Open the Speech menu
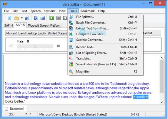Viewport: 168px width, 119px height. [x=36, y=11]
